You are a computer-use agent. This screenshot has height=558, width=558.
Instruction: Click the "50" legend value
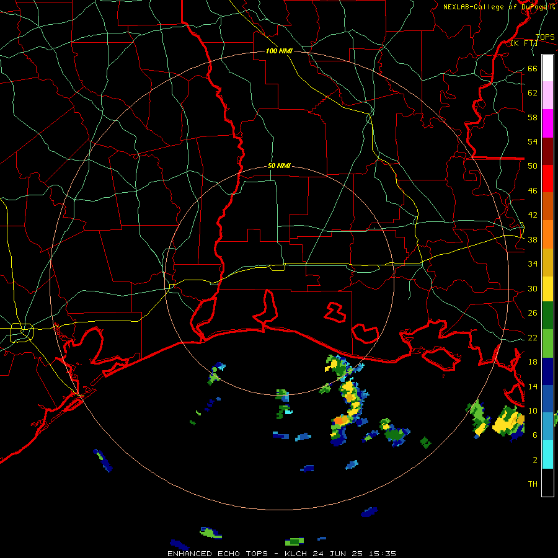click(x=533, y=166)
